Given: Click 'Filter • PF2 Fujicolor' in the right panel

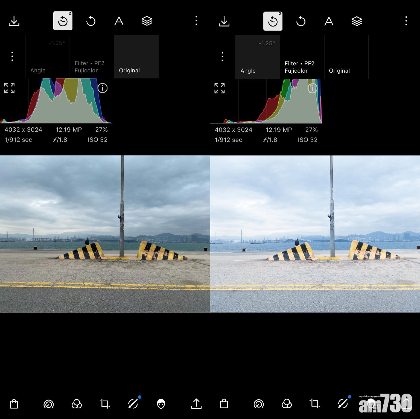Looking at the screenshot, I should coord(302,57).
